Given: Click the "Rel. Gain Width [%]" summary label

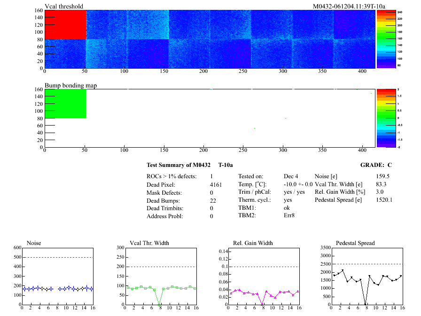Looking at the screenshot, I should pyautogui.click(x=340, y=192).
